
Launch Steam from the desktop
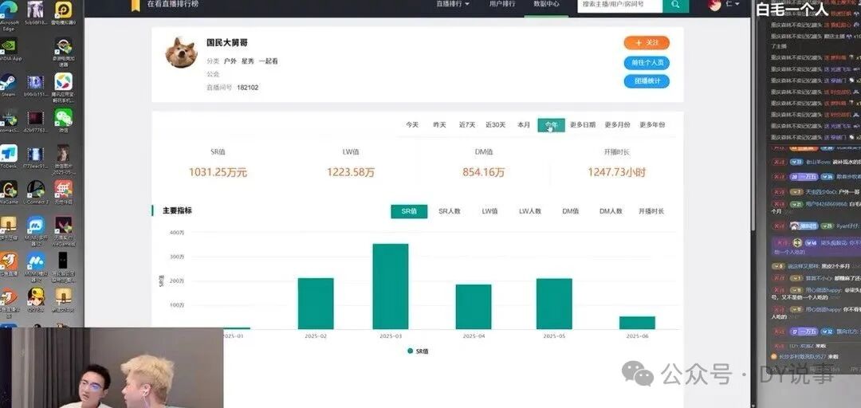(x=9, y=82)
